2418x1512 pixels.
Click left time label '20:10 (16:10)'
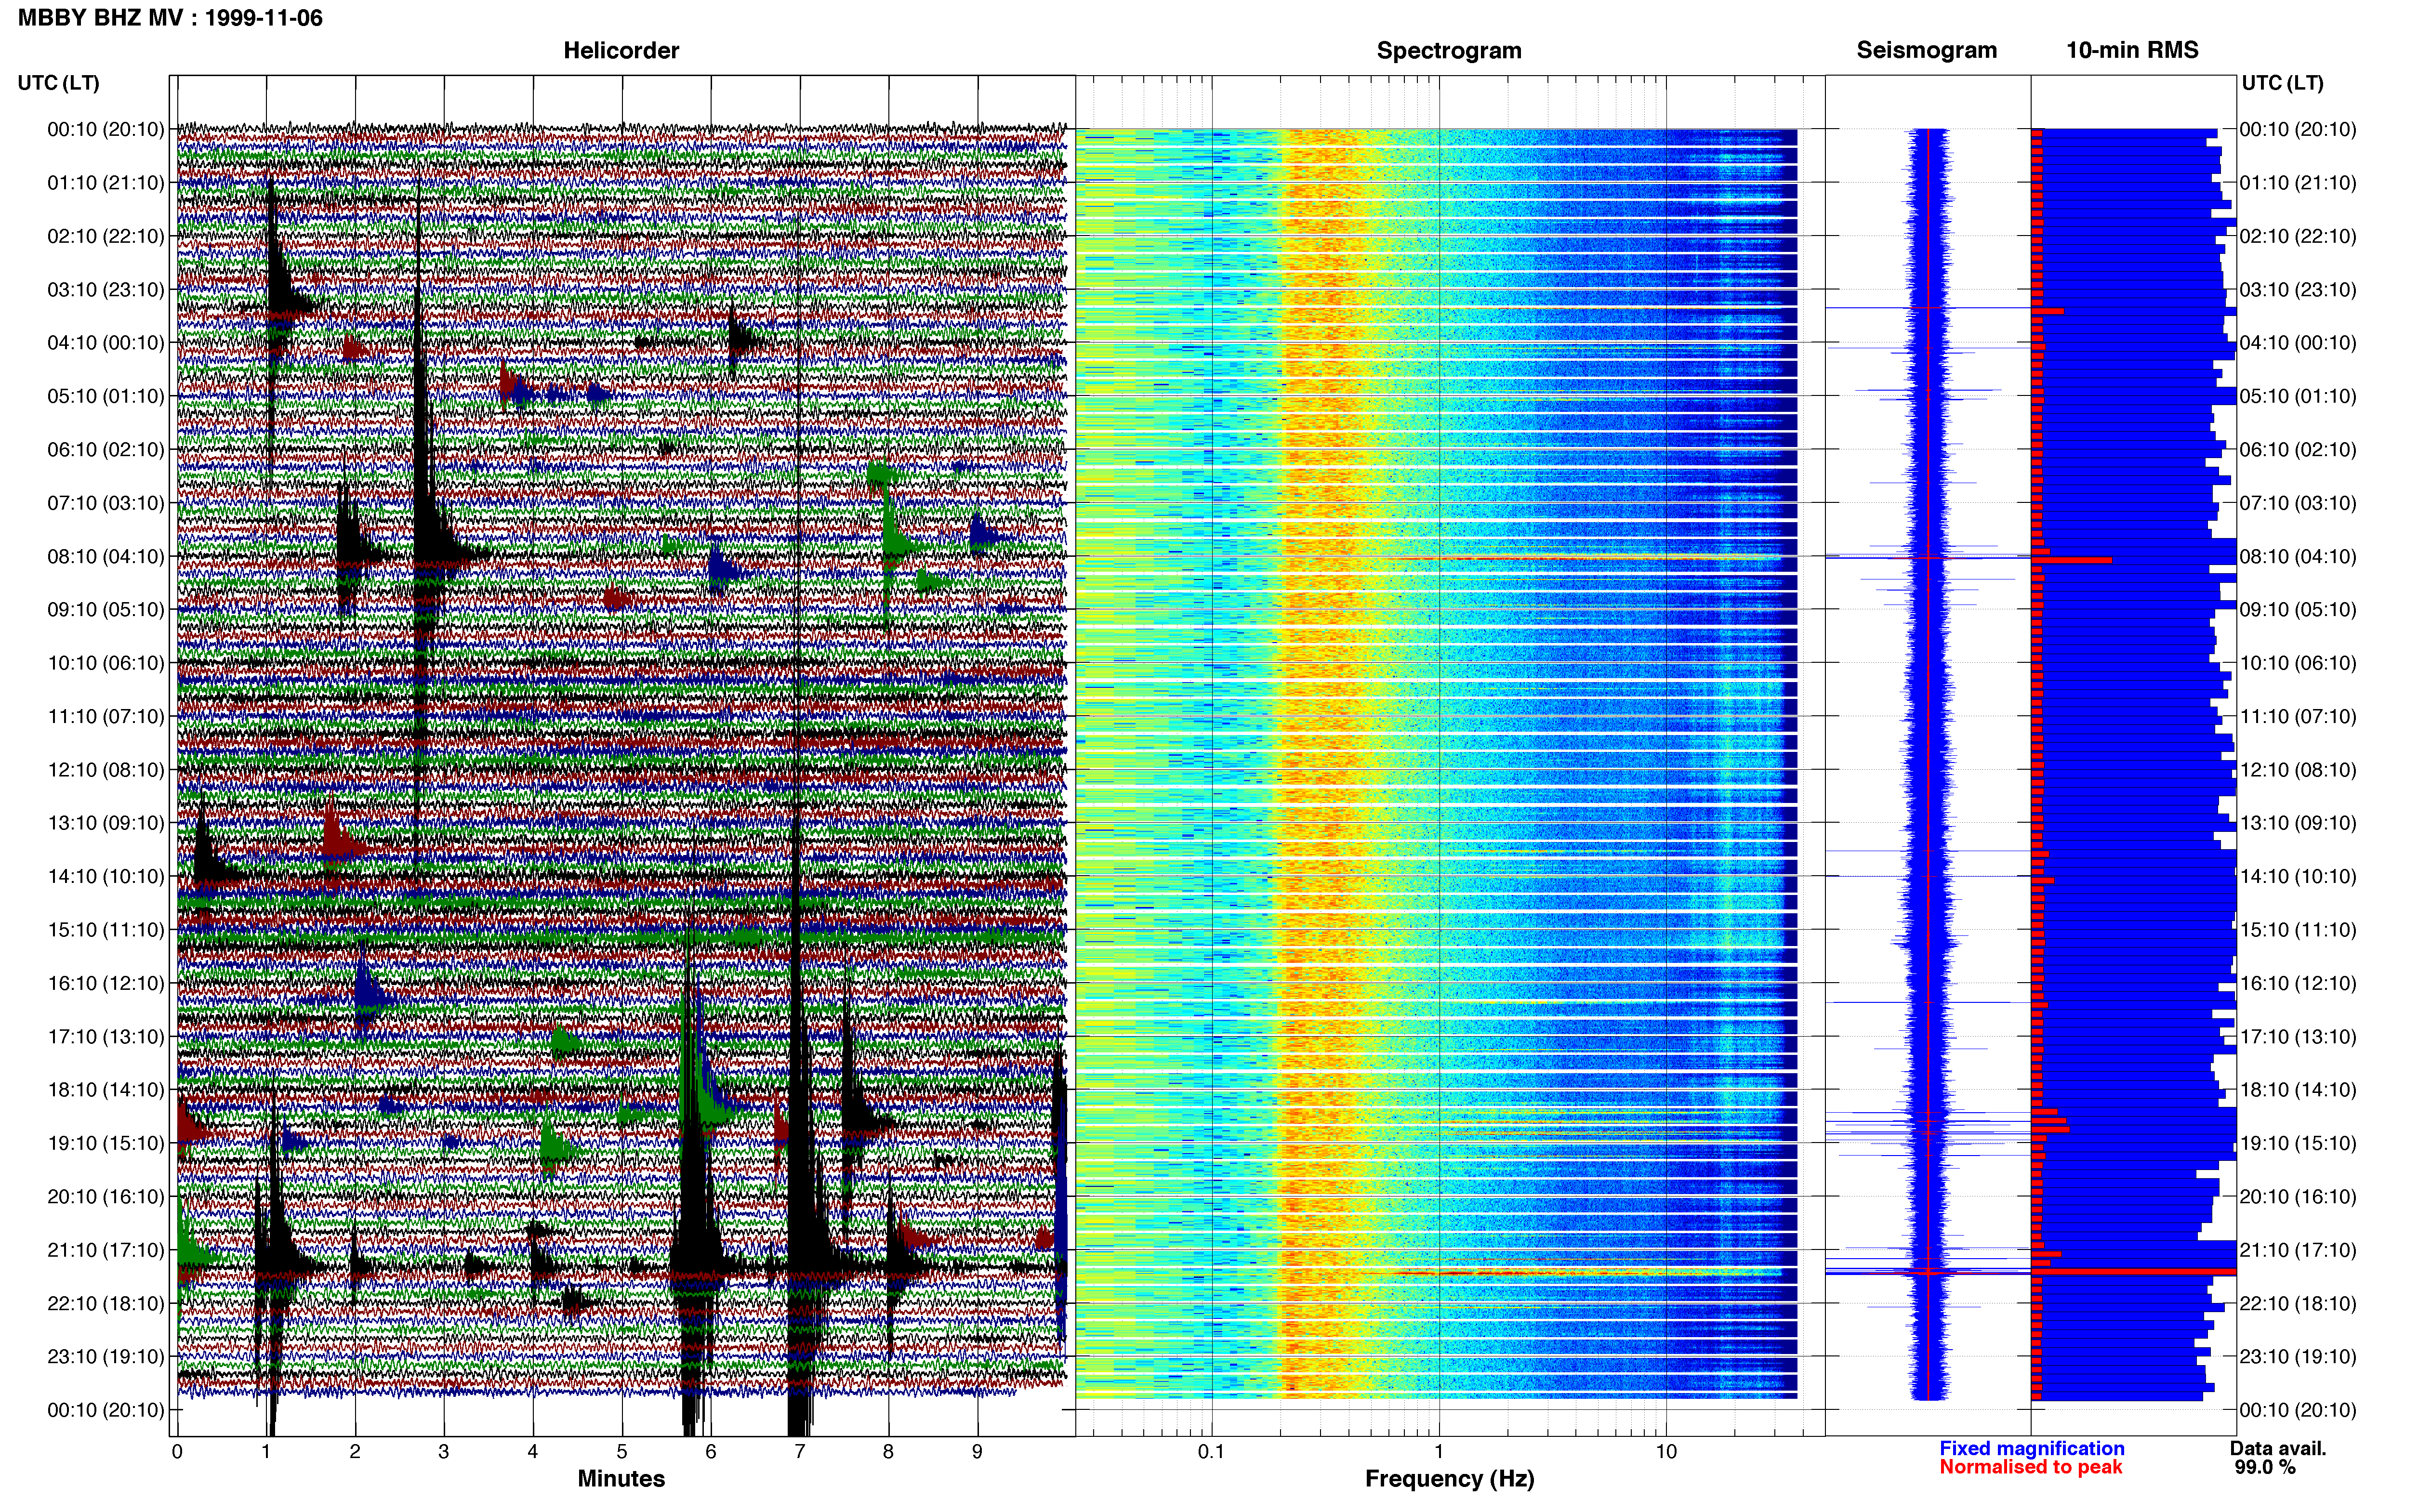pyautogui.click(x=106, y=1197)
